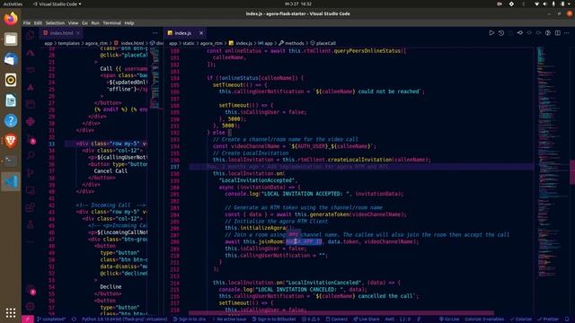Screen dimensions: 575x323
Task: Open the Manage gear icon
Action: 31,306
